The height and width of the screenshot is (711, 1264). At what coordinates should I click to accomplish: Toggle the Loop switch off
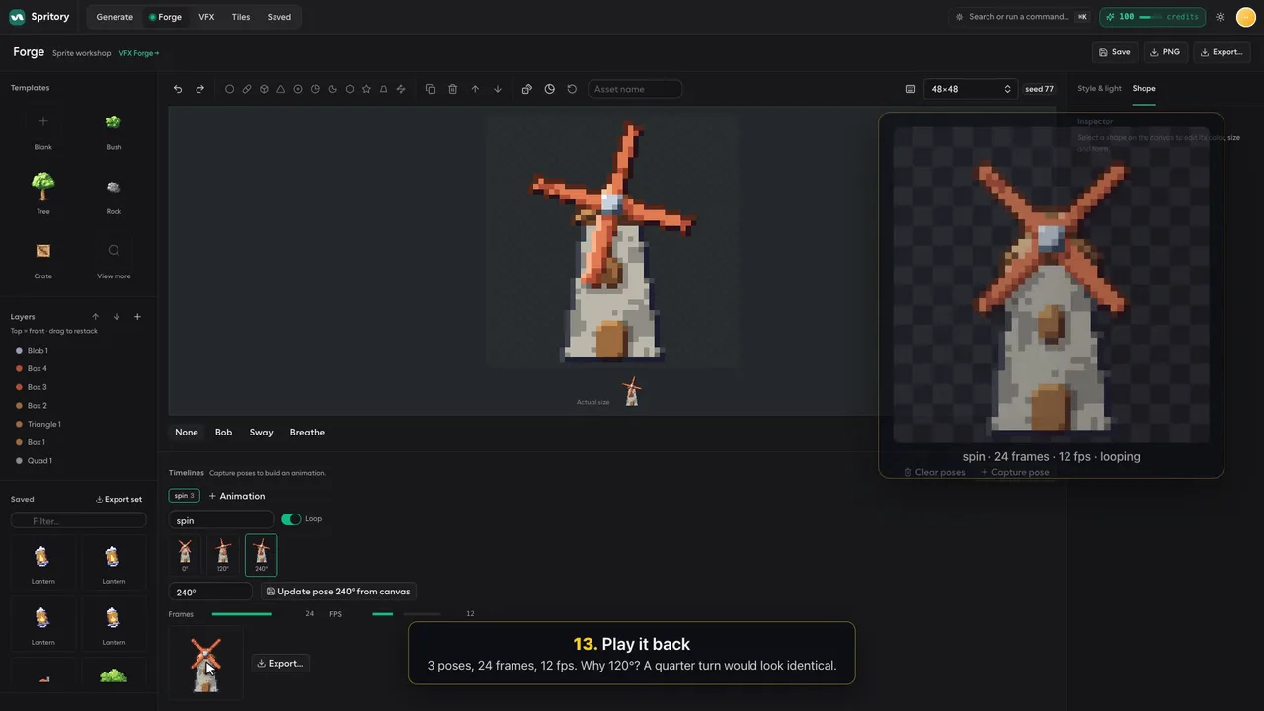coord(291,519)
